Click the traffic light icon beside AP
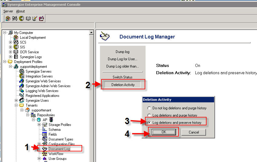Image resolution: width=257 pixels, height=162 pixels. tap(51, 120)
